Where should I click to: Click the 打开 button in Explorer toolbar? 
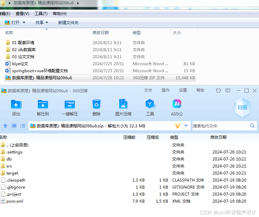click(12, 22)
